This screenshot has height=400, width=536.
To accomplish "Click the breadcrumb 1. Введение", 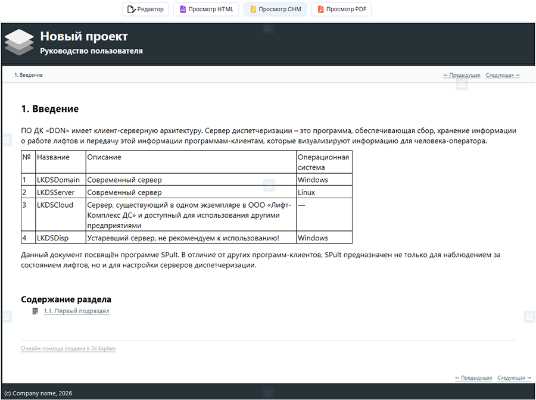I will pyautogui.click(x=29, y=75).
